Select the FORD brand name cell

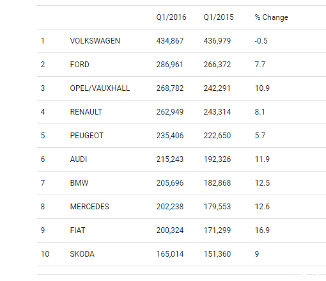tap(79, 65)
